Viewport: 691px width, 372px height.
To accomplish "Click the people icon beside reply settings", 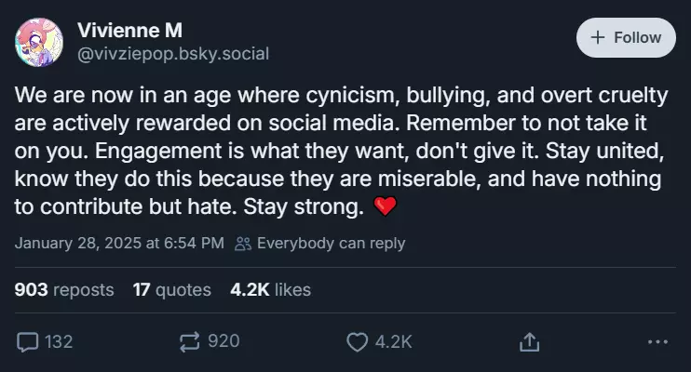I will point(243,244).
